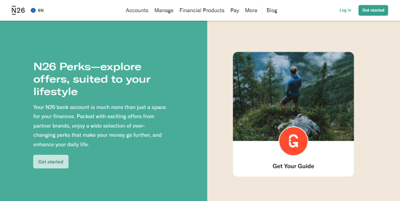400x201 pixels.
Task: Click the N26 logo
Action: coord(18,11)
